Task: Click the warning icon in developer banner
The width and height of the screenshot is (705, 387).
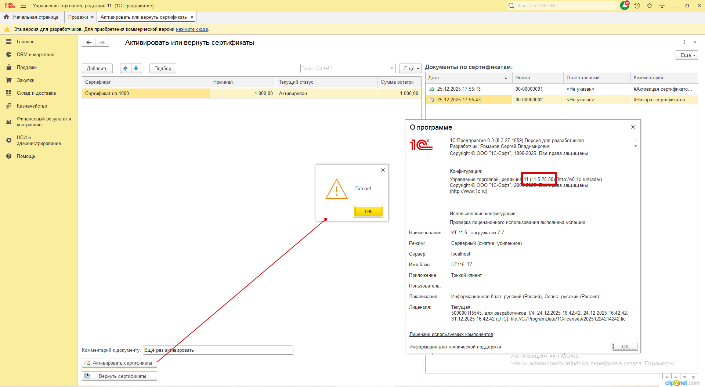Action: click(7, 29)
